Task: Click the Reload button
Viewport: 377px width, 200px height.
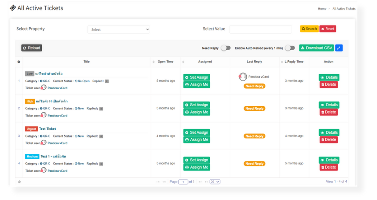Action: point(32,48)
